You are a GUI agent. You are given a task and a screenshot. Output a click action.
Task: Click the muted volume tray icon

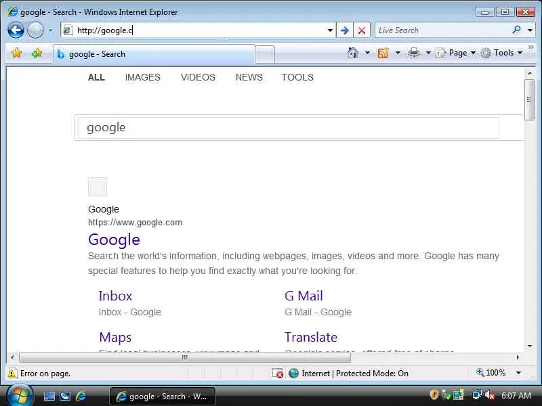point(489,395)
